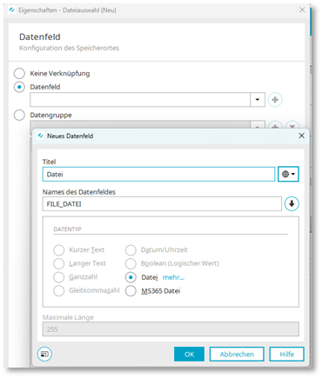This screenshot has width=322, height=378.
Task: Click the app logo in Neues Datenfeld title
Action: 40,136
